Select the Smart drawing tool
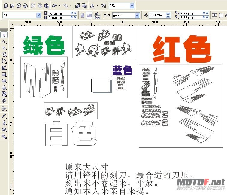This screenshot has width=227, height=195. [x=4, y=67]
